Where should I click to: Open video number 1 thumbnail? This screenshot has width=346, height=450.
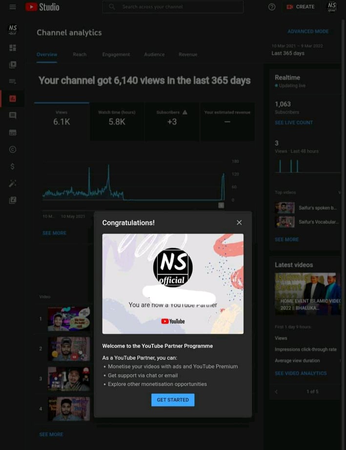69,319
